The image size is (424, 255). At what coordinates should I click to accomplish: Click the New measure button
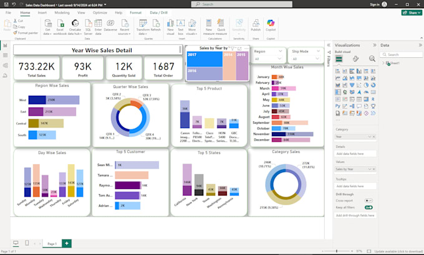click(209, 27)
